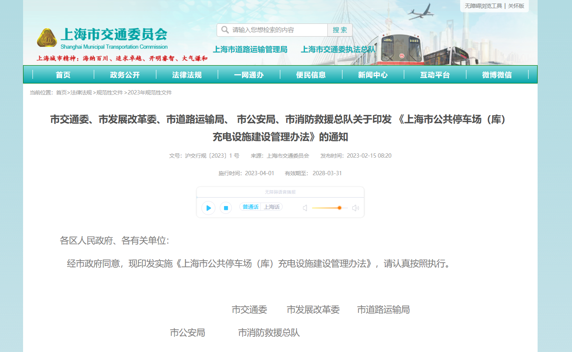Open the 法律法规 menu
Viewport: 572px width, 352px height.
pos(187,75)
